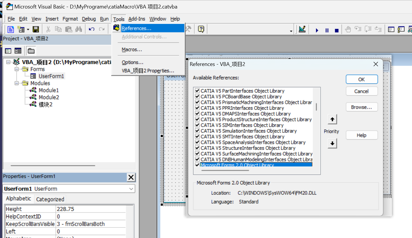This screenshot has width=412, height=238.
Task: Click the Undo arrow icon
Action: tap(92, 29)
